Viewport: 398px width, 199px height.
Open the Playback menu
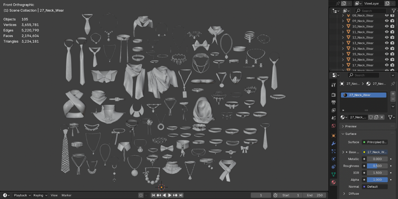(22, 195)
